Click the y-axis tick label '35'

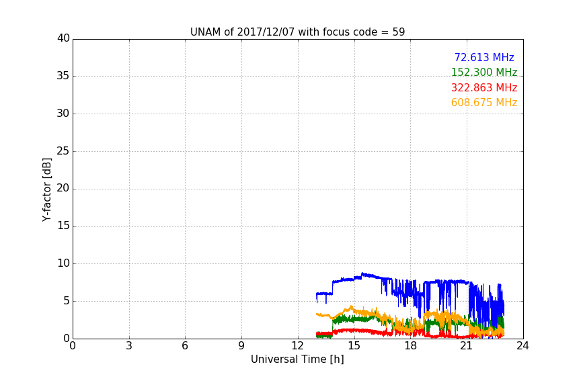coord(63,76)
